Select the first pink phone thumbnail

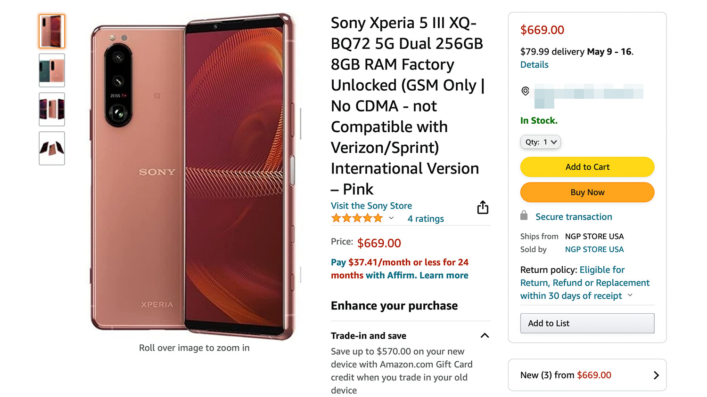(x=52, y=32)
